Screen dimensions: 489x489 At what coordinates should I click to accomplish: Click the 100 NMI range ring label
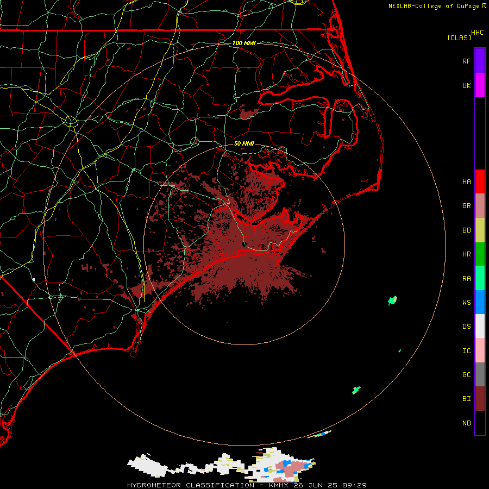244,43
